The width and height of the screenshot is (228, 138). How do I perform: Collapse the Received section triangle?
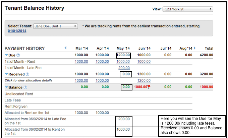6,74
